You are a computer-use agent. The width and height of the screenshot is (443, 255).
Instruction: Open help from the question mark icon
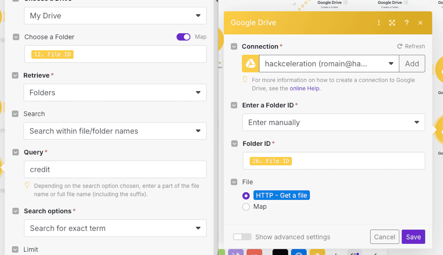(407, 23)
